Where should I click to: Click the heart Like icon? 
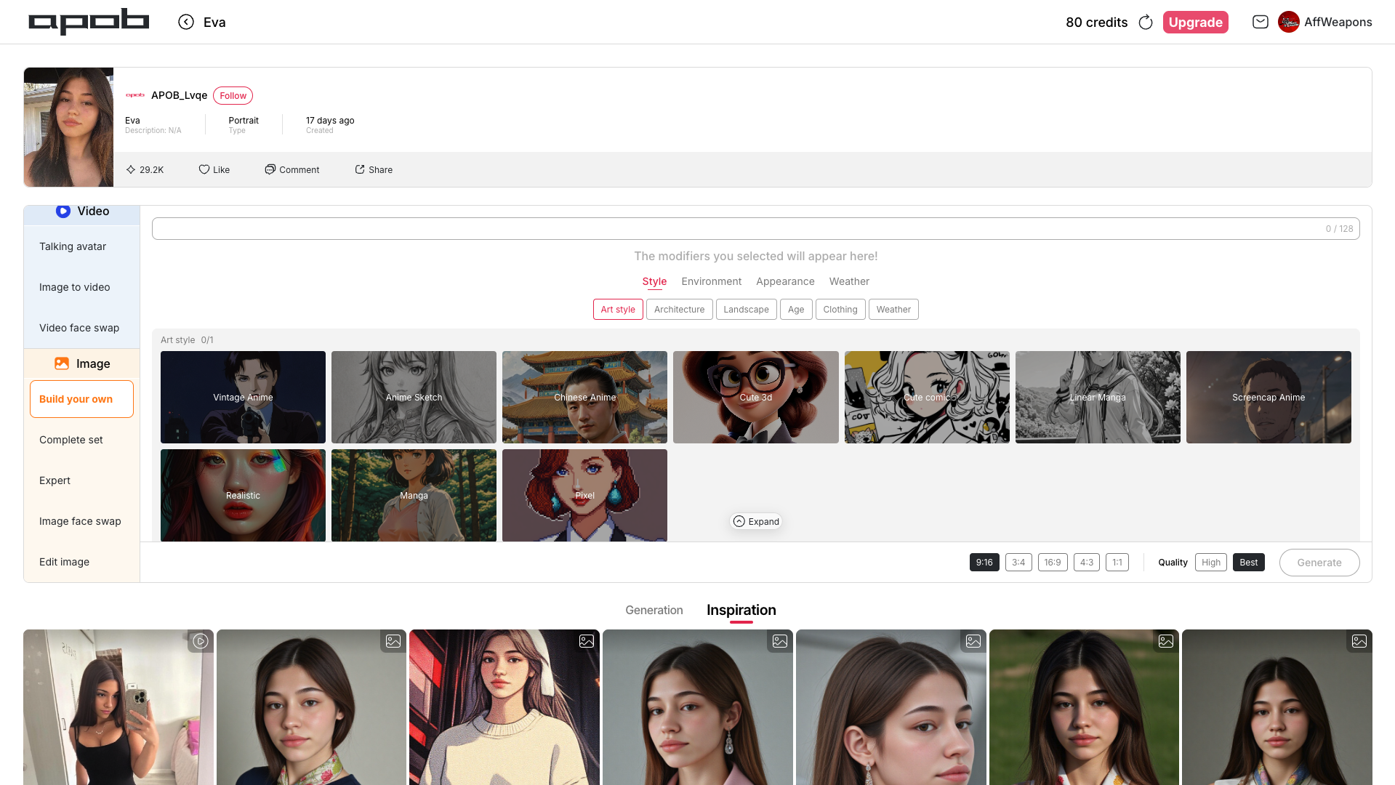point(204,169)
